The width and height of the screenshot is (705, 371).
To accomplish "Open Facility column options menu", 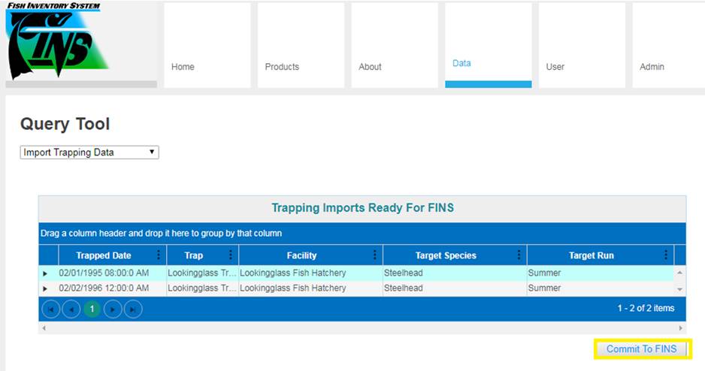I will [x=374, y=255].
